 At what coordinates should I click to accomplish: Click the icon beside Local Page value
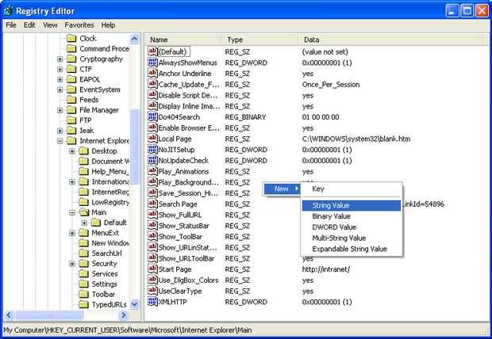pyautogui.click(x=152, y=139)
